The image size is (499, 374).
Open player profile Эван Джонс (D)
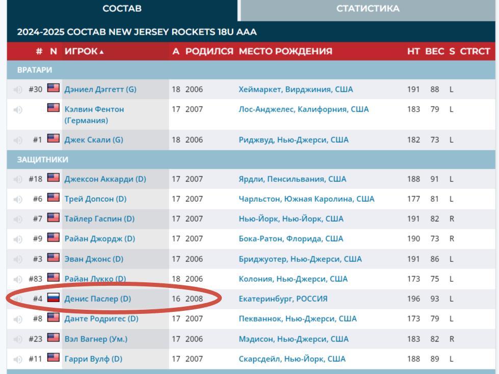pyautogui.click(x=94, y=259)
